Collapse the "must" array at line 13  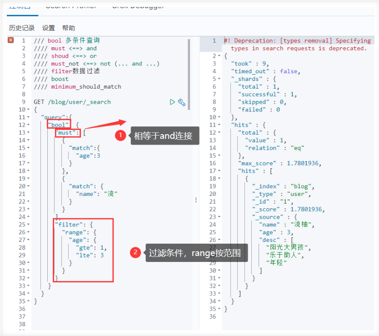click(x=29, y=133)
